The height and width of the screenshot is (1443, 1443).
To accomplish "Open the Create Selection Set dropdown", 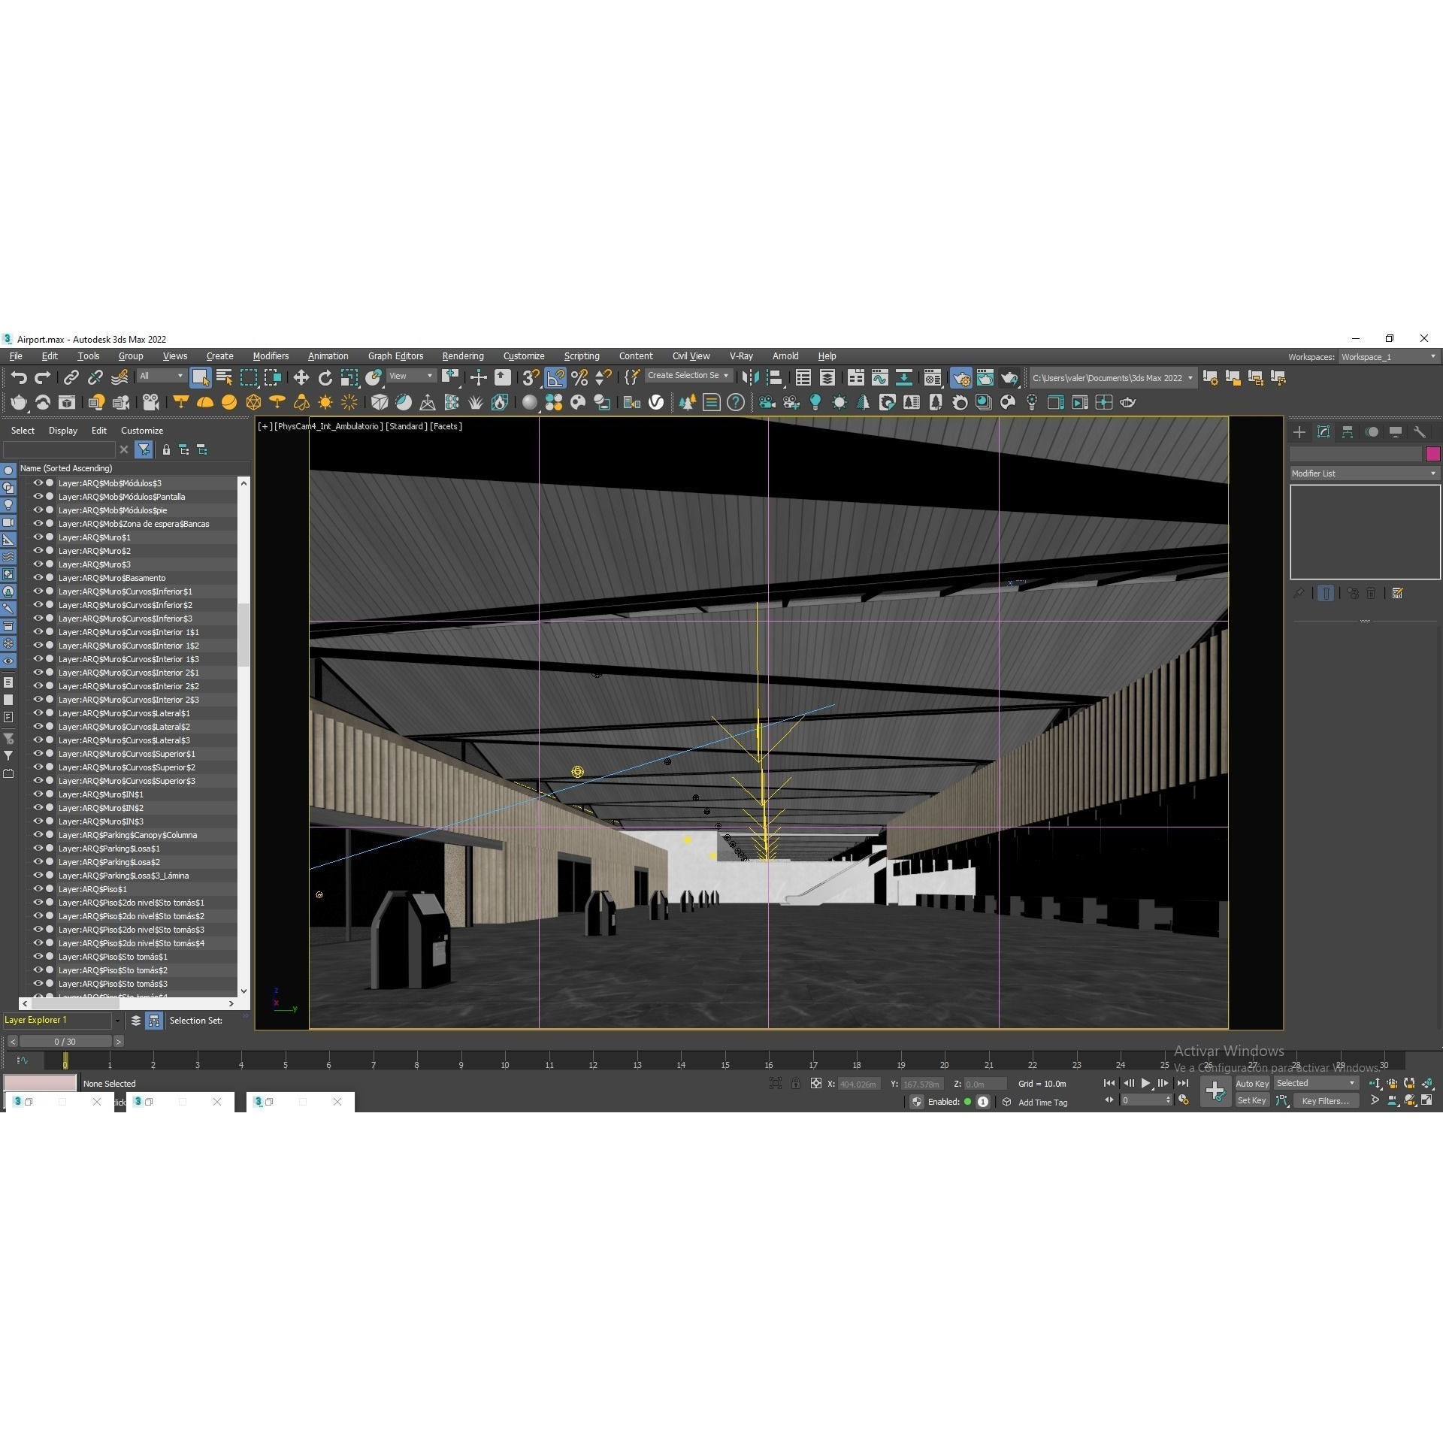I will 688,376.
